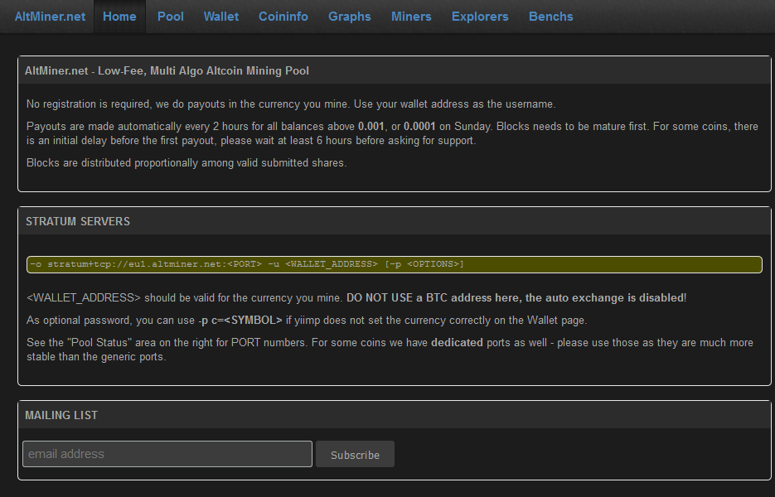The height and width of the screenshot is (497, 775).
Task: Go to the Wallet page
Action: pyautogui.click(x=221, y=17)
